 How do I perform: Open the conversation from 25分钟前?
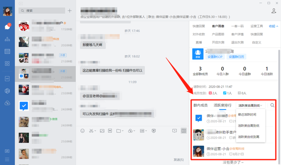point(45,138)
